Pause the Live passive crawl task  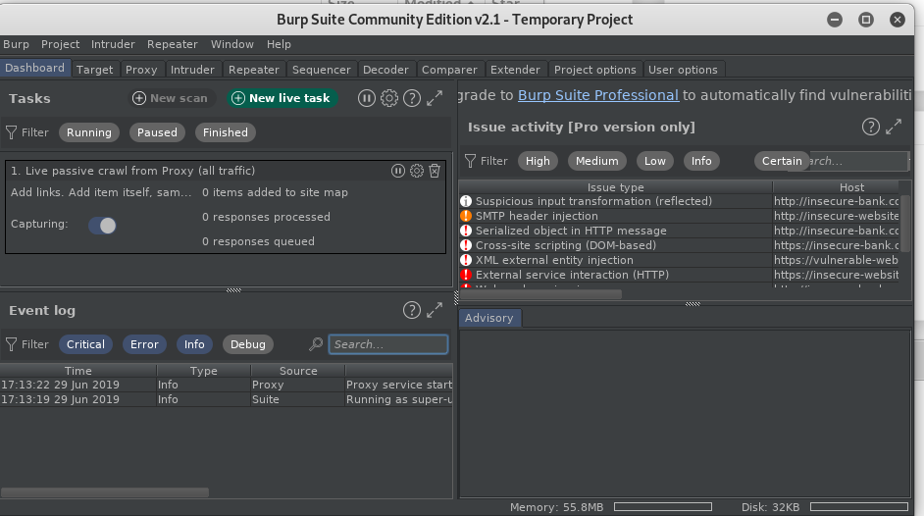[398, 171]
